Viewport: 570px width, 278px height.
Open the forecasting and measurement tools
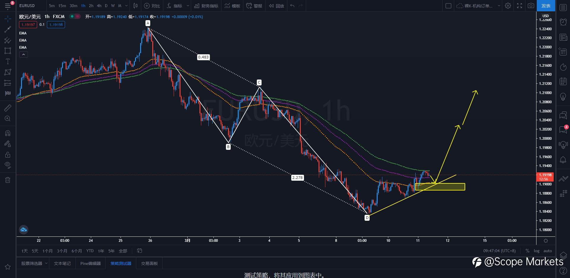[x=8, y=83]
